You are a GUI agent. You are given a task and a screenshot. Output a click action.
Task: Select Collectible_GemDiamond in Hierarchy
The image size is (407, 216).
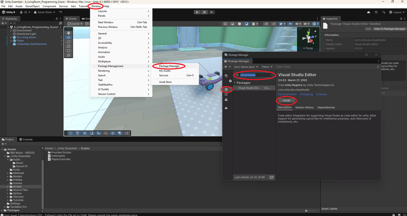[x=31, y=44]
